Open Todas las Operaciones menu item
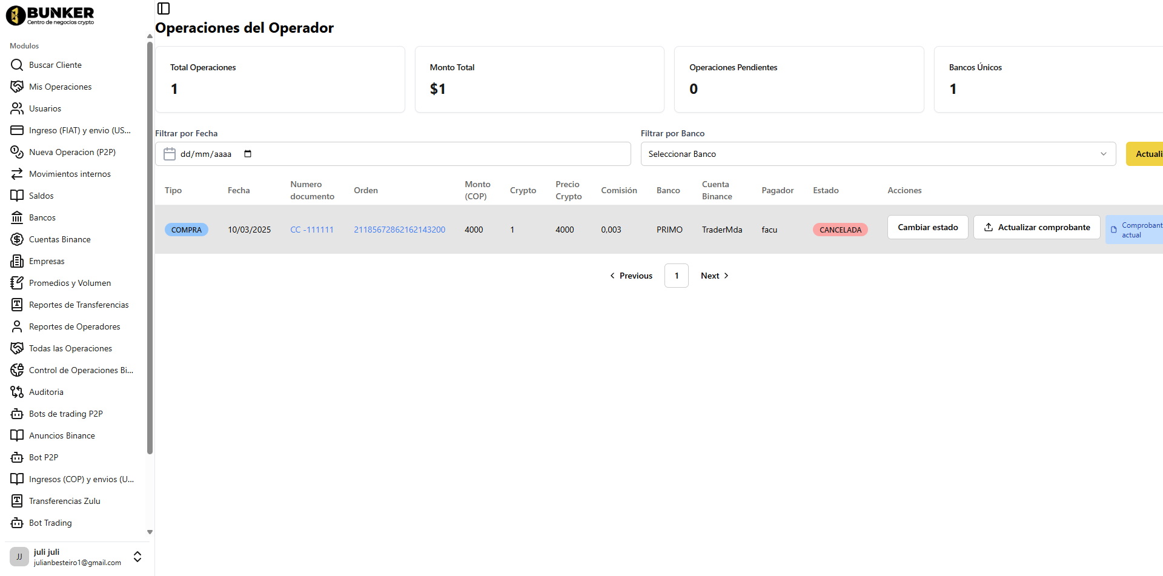1163x576 pixels. click(x=70, y=348)
